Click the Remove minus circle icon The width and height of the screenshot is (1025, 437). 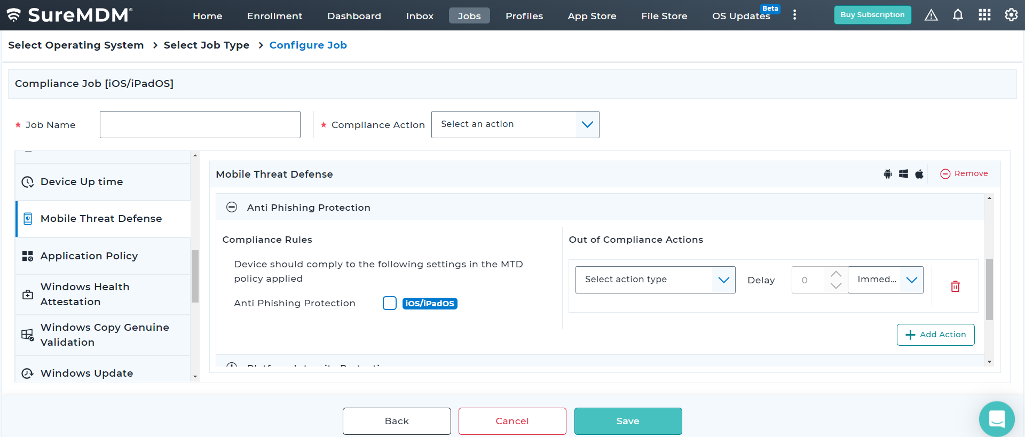tap(945, 174)
